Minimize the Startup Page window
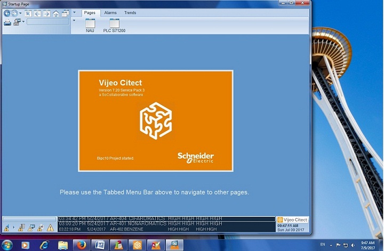This screenshot has width=384, height=251. click(283, 3)
